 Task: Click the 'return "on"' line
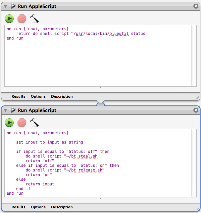tap(39, 175)
